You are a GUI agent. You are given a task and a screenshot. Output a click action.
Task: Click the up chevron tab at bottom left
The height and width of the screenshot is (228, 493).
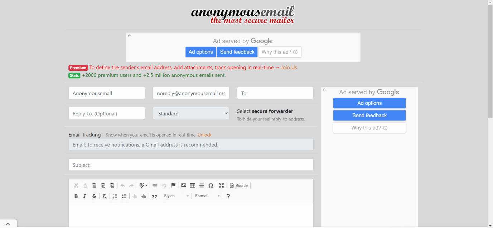click(8, 224)
